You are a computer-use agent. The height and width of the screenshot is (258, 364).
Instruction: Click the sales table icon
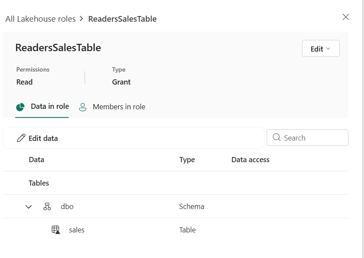56,230
